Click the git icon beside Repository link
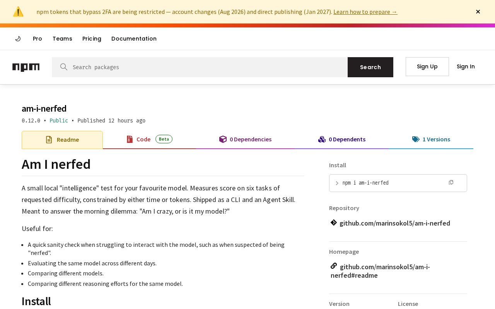The image size is (495, 309). (334, 222)
